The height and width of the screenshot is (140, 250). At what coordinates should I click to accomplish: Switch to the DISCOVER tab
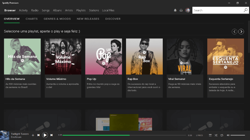point(113,19)
